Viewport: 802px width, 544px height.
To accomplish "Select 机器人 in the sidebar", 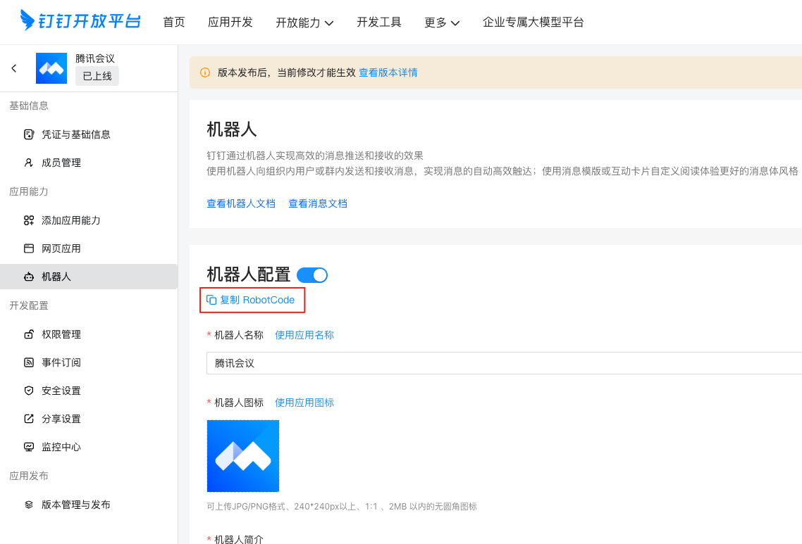I will click(x=89, y=277).
